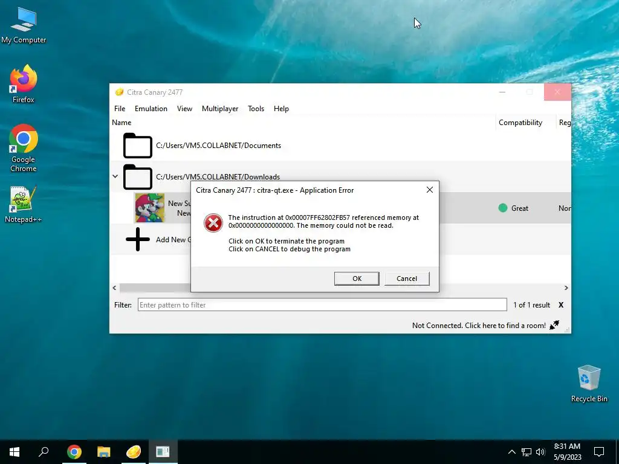Open My Computer desktop icon
The height and width of the screenshot is (464, 619).
(24, 25)
